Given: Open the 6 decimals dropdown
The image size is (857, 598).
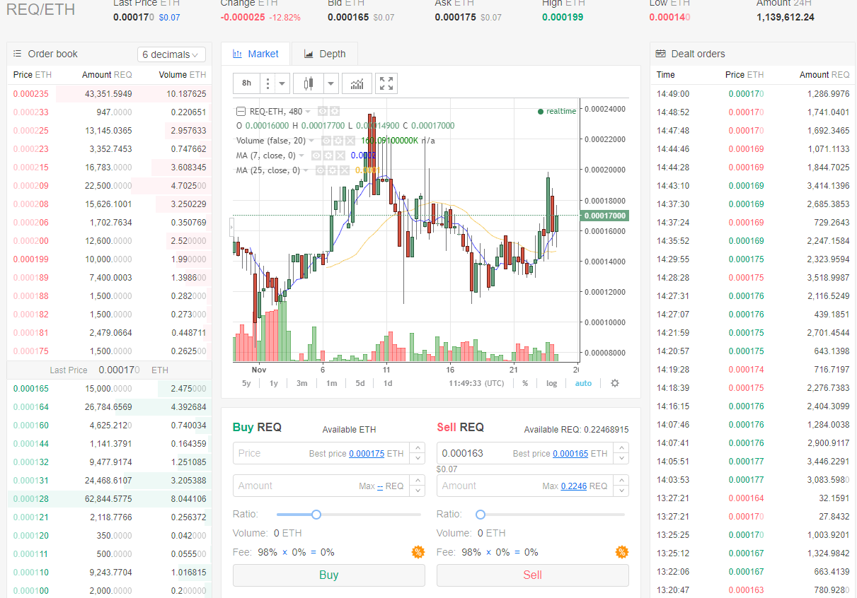Looking at the screenshot, I should [171, 54].
